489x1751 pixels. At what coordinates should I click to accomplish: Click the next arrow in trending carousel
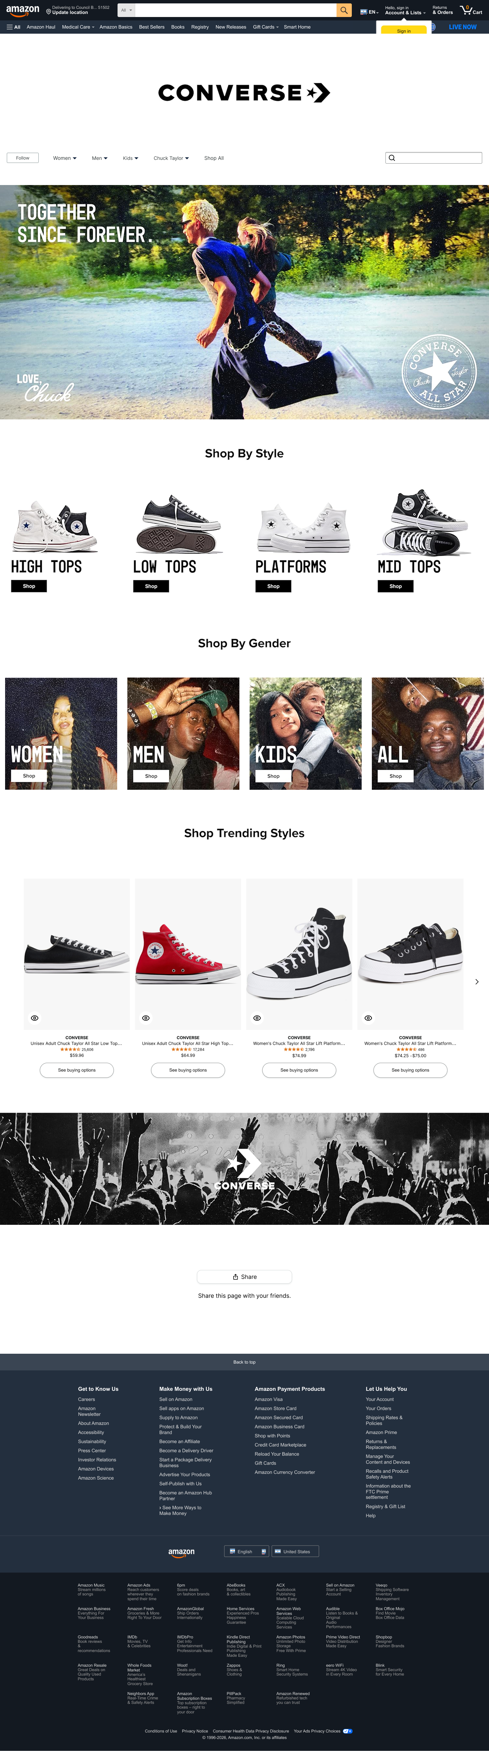477,982
